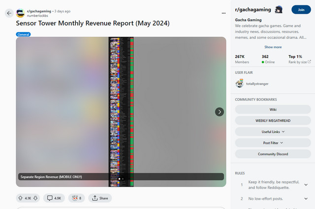Open the revenue report image thumbnail
Screen dimensions: 315x209
(121, 112)
